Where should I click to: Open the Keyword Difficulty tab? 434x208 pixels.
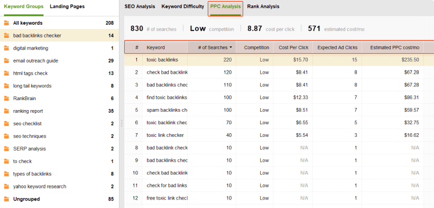click(x=183, y=6)
